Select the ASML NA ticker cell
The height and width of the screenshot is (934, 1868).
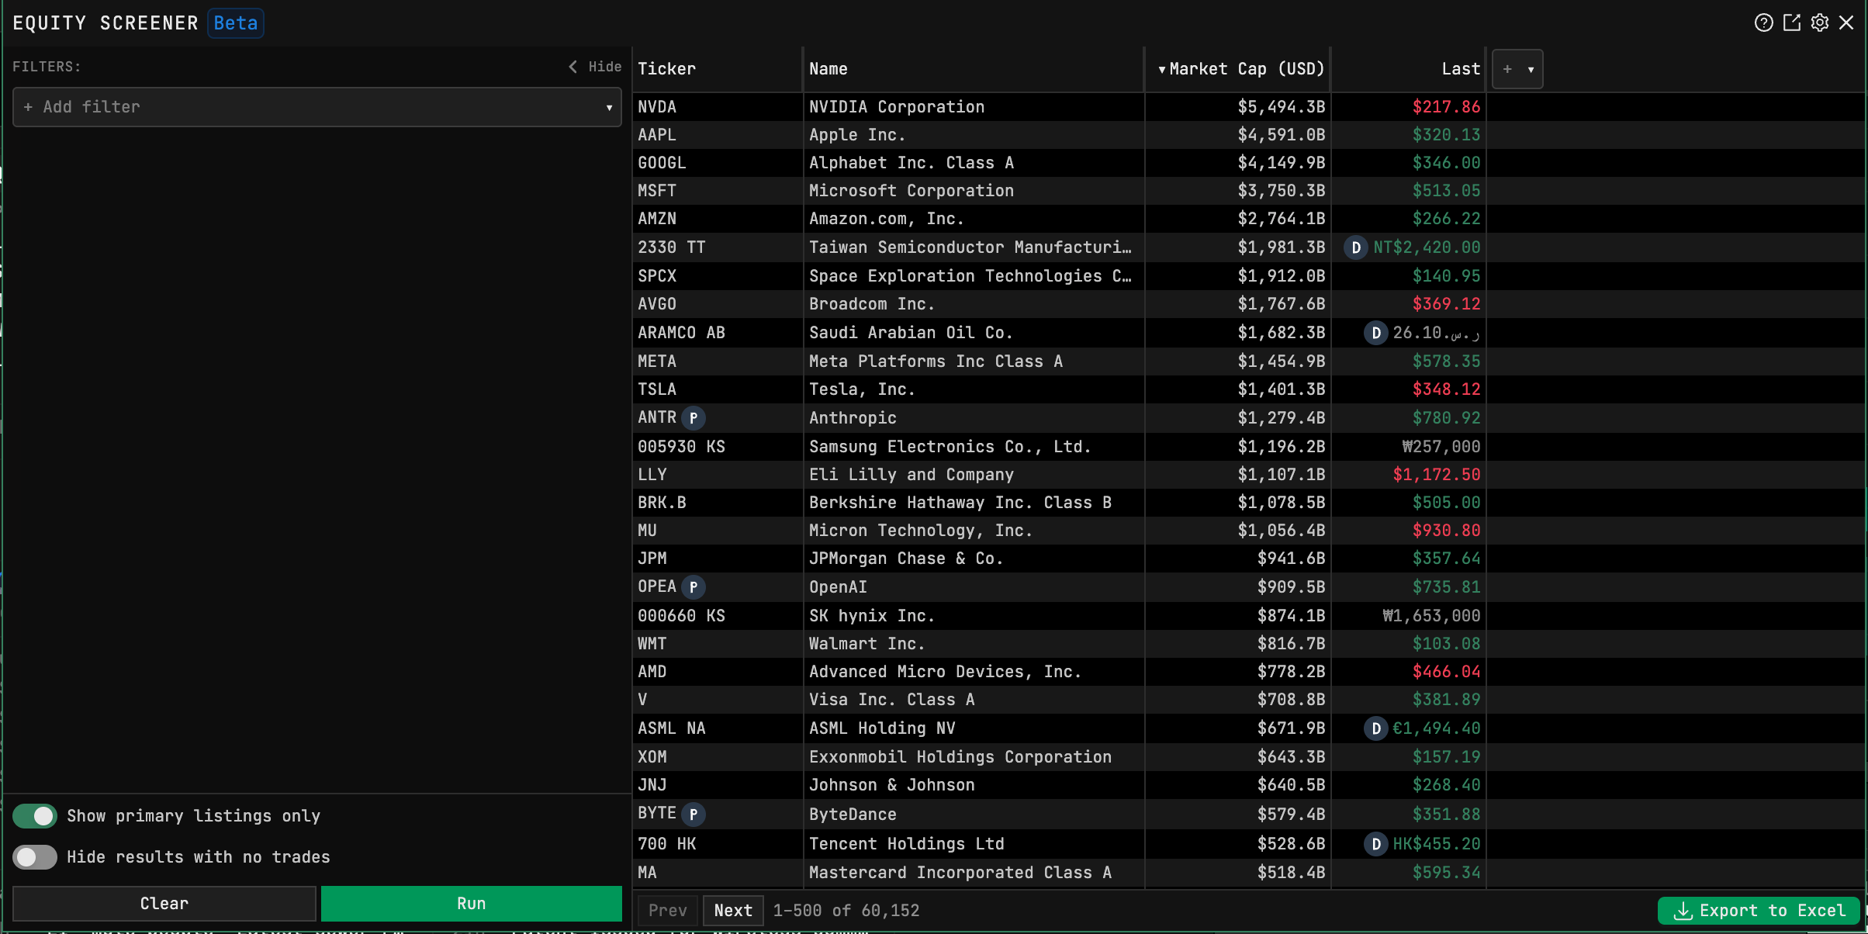[x=718, y=728]
